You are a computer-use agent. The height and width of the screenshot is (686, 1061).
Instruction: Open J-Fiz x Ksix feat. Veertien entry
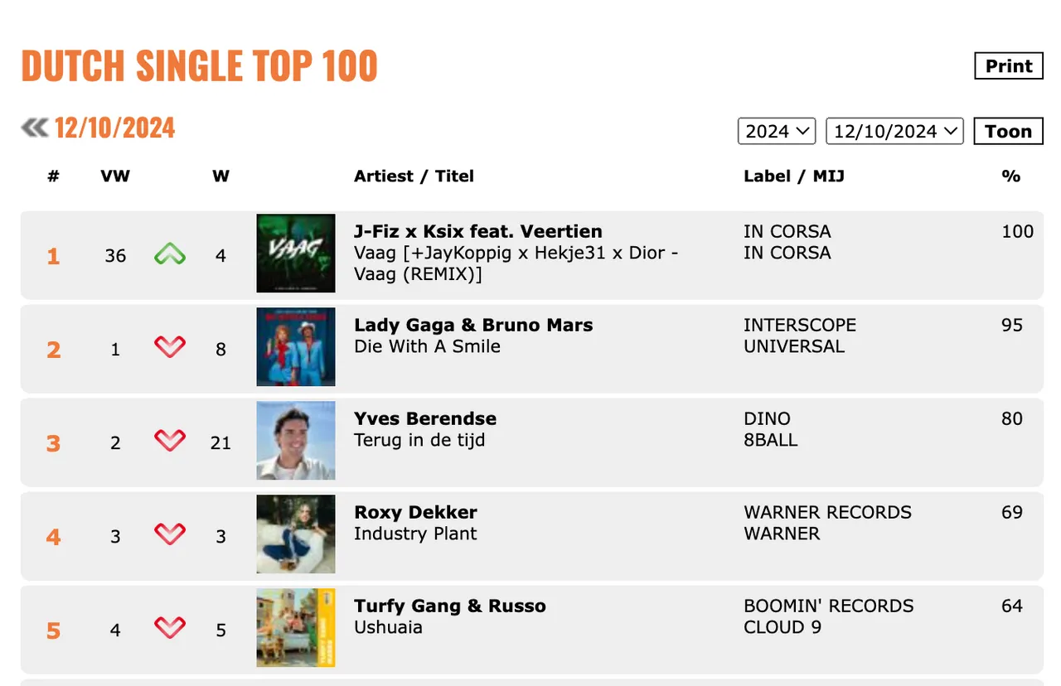click(x=478, y=231)
